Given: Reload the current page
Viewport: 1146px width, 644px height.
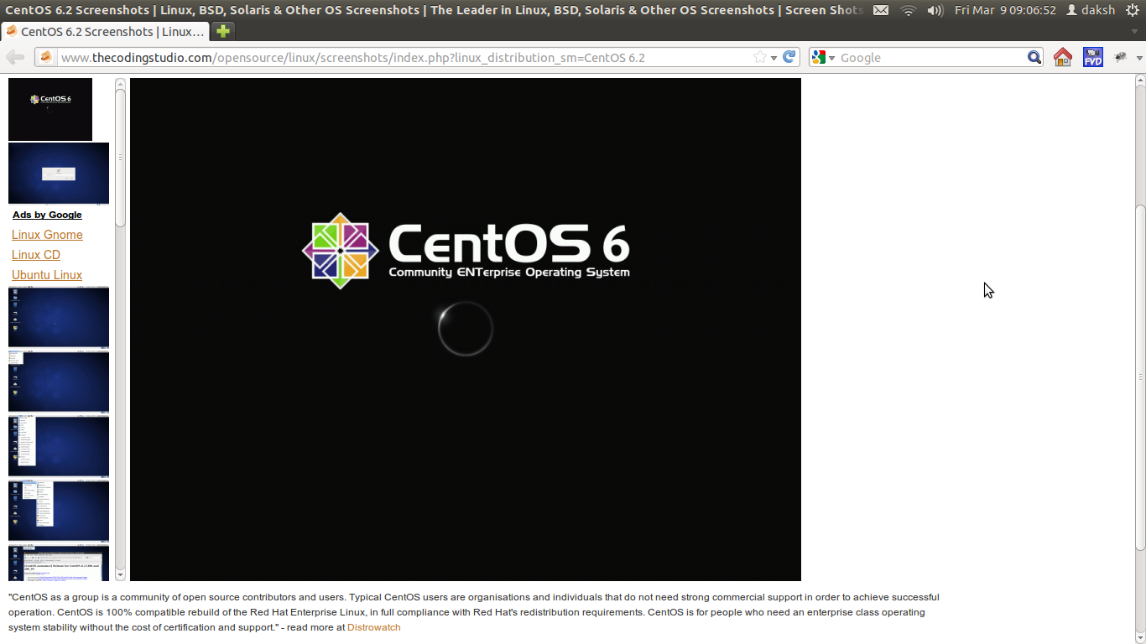Looking at the screenshot, I should (x=789, y=57).
